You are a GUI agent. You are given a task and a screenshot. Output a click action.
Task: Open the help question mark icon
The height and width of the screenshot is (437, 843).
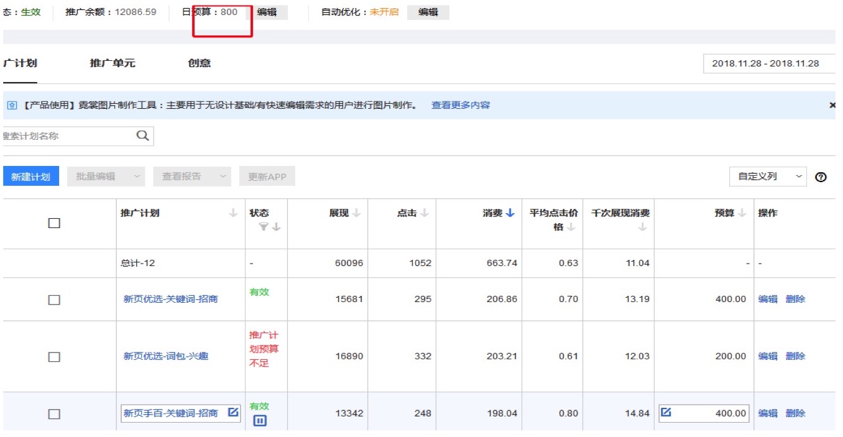pos(821,177)
